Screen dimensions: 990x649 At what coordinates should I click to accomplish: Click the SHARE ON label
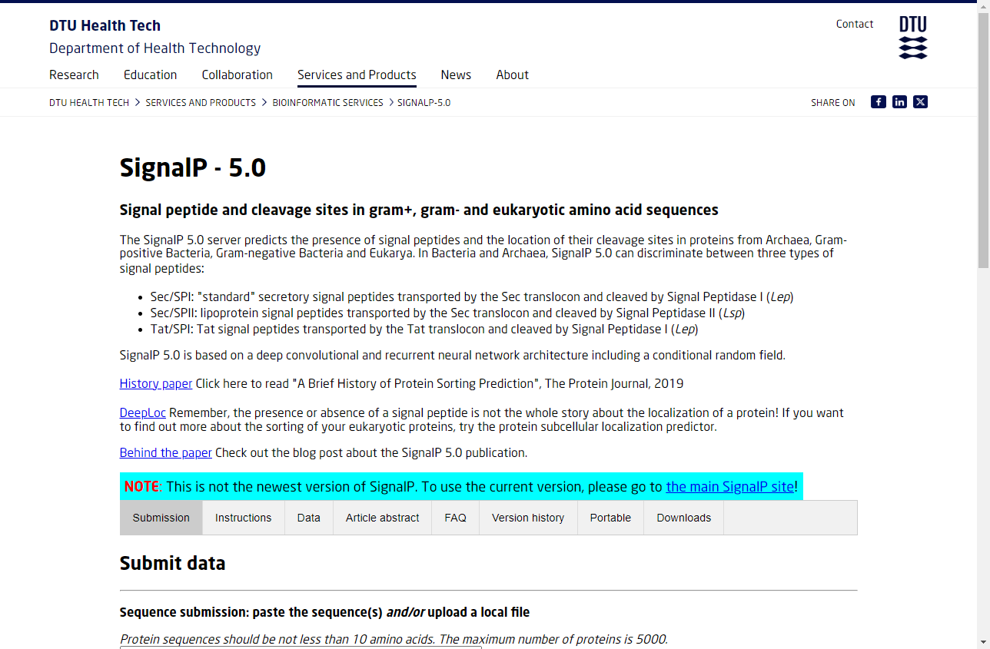point(833,102)
